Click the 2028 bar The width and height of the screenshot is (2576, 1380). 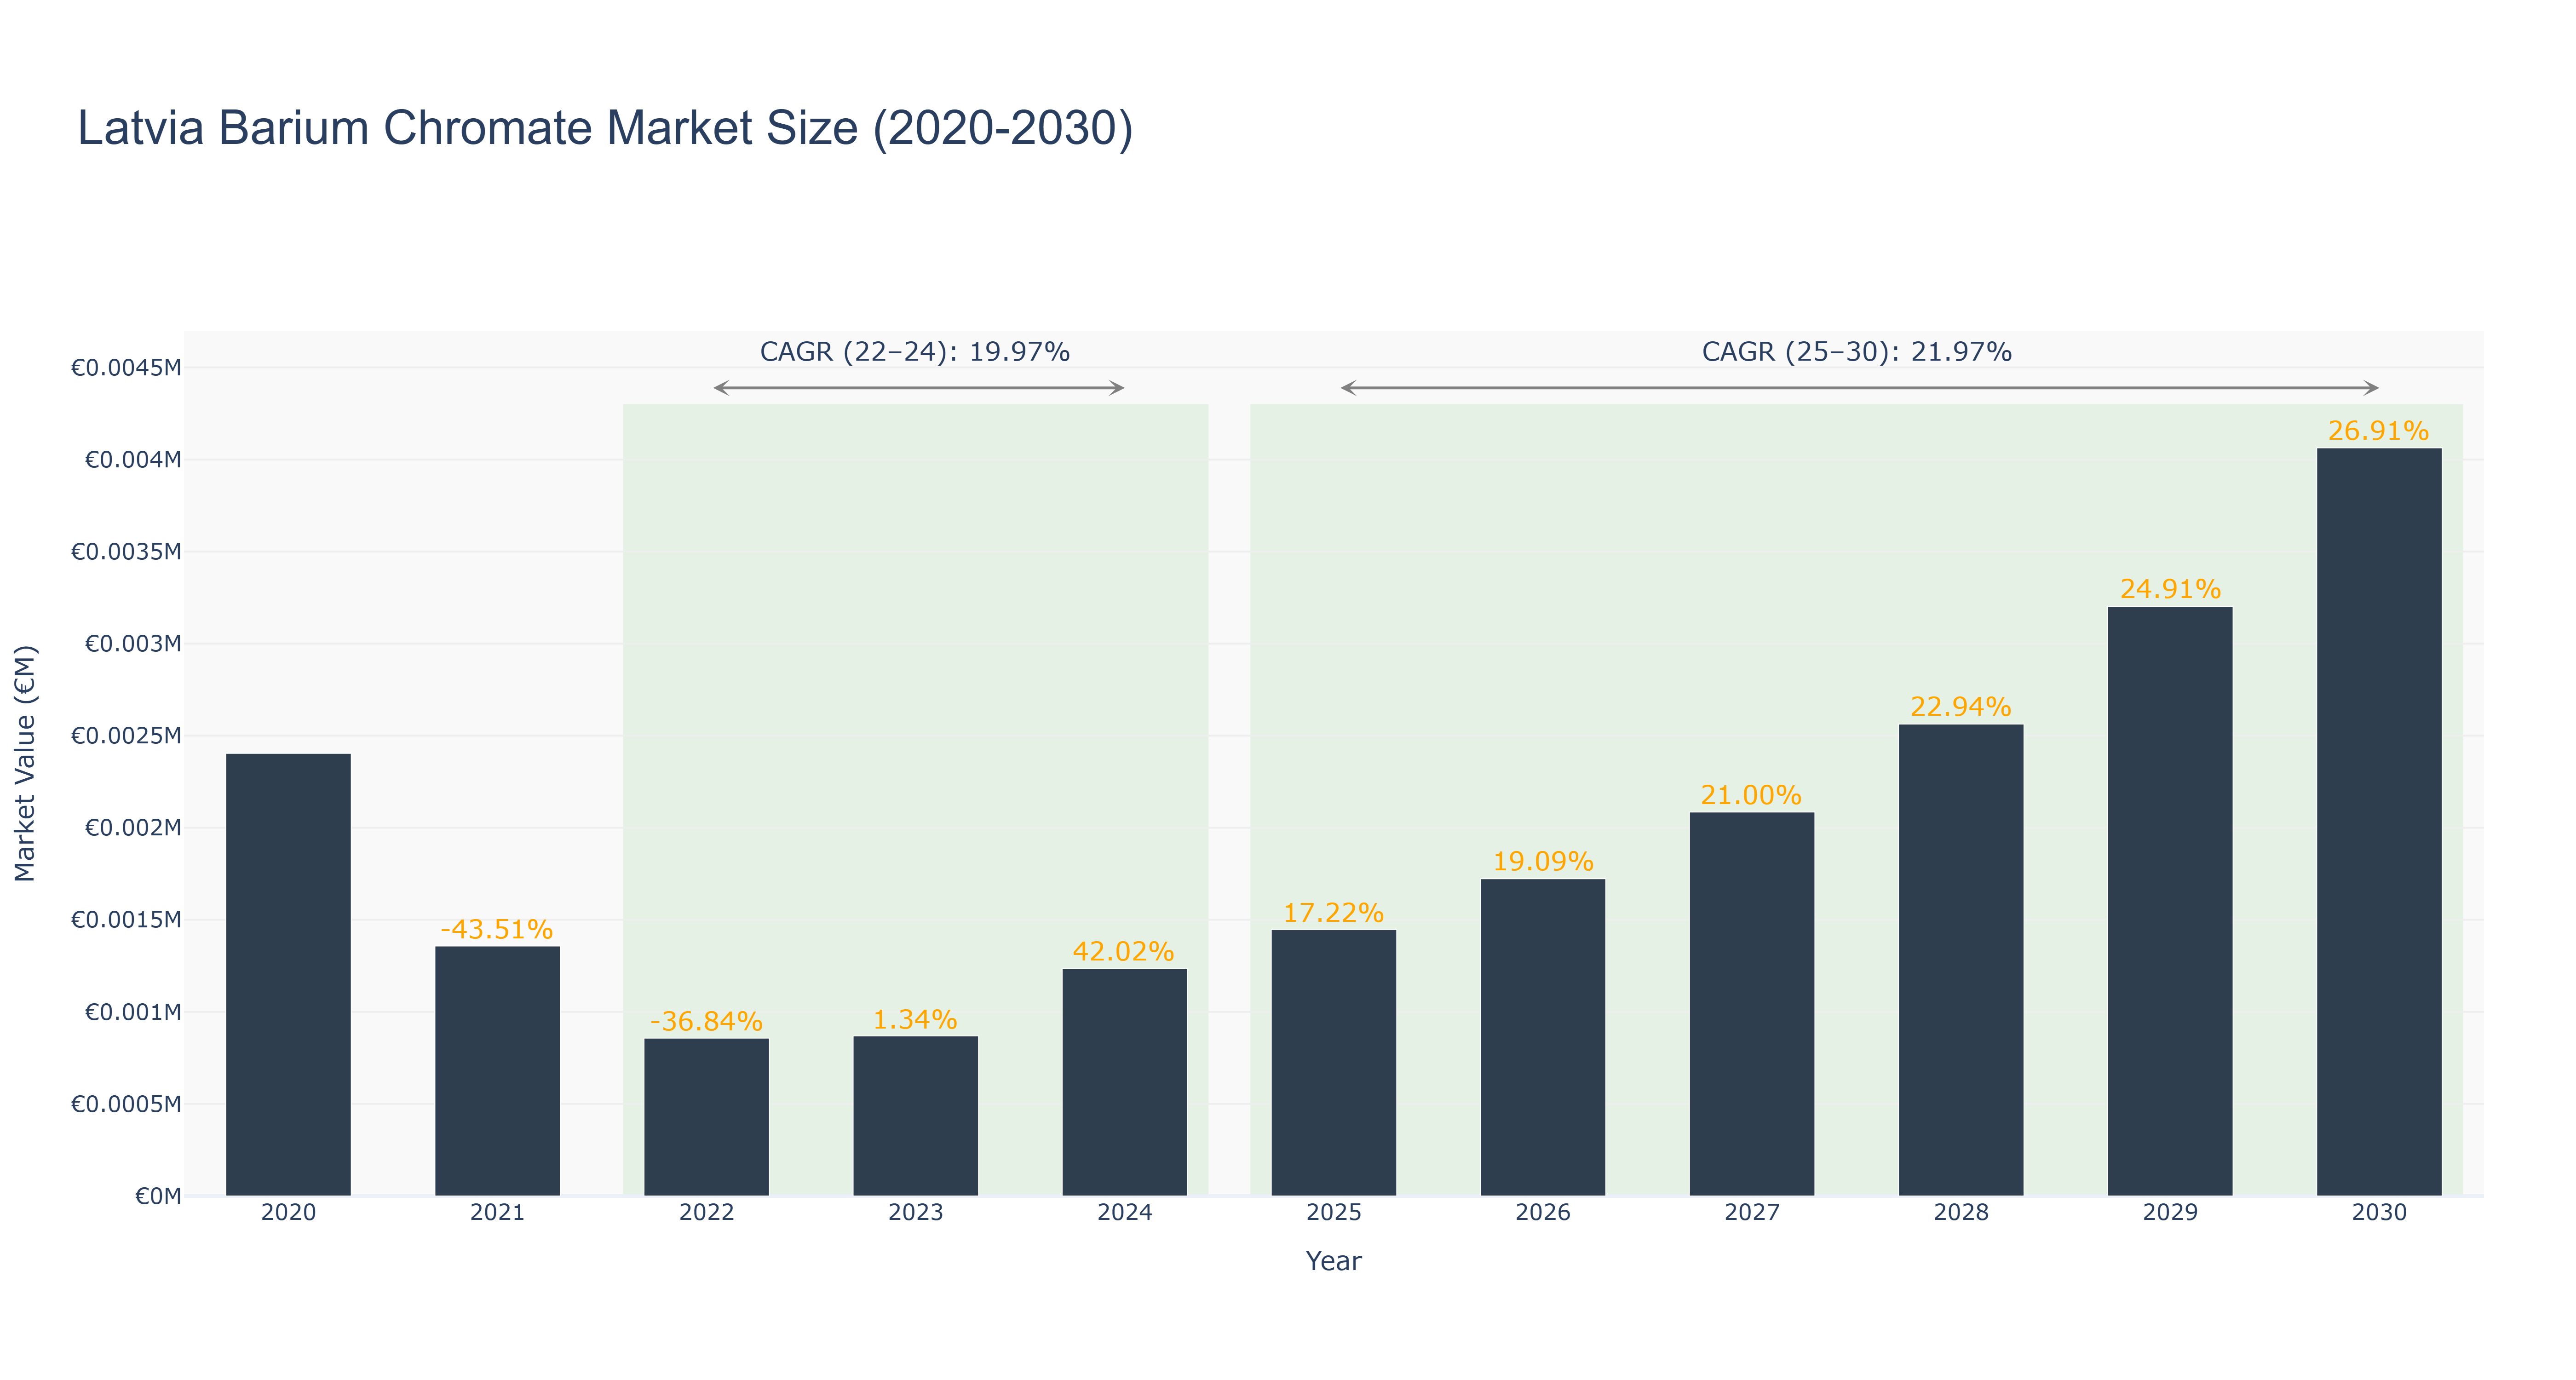coord(1960,960)
